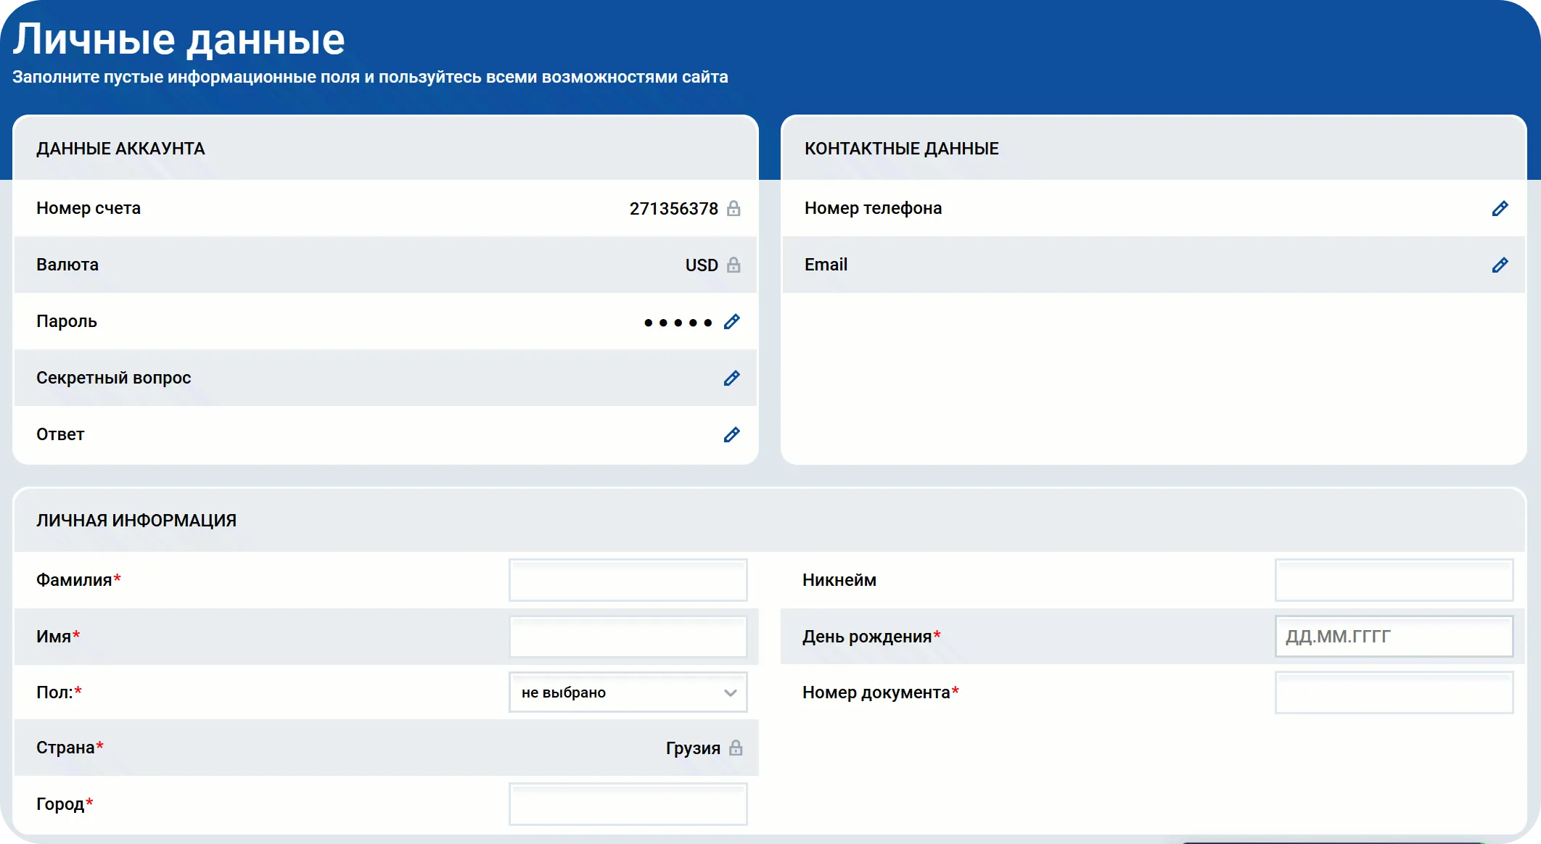Click the edit icon next to Ответ
1541x844 pixels.
pos(732,434)
